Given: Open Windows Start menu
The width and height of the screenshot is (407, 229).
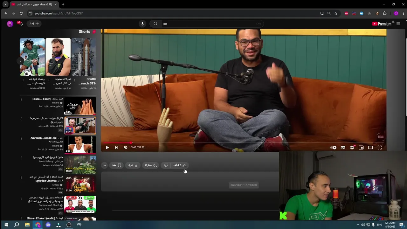Looking at the screenshot, I should click(6, 225).
